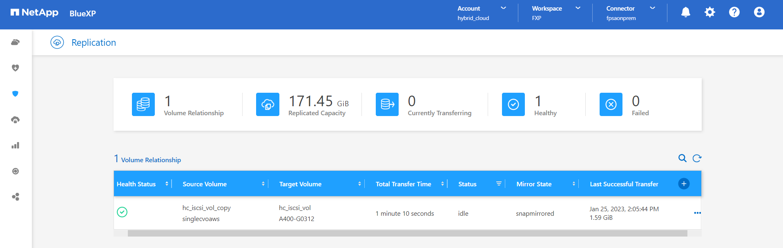
Task: Click the 1 Volume Relationship table heading
Action: click(x=147, y=159)
